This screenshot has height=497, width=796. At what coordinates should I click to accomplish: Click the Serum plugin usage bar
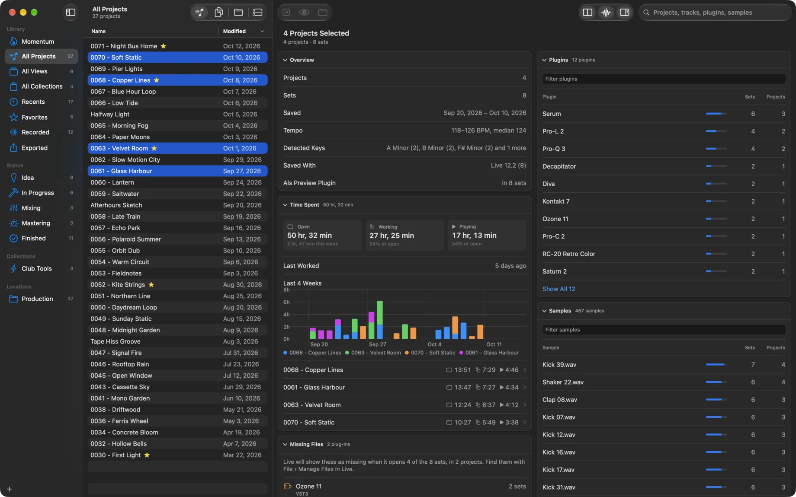point(716,114)
